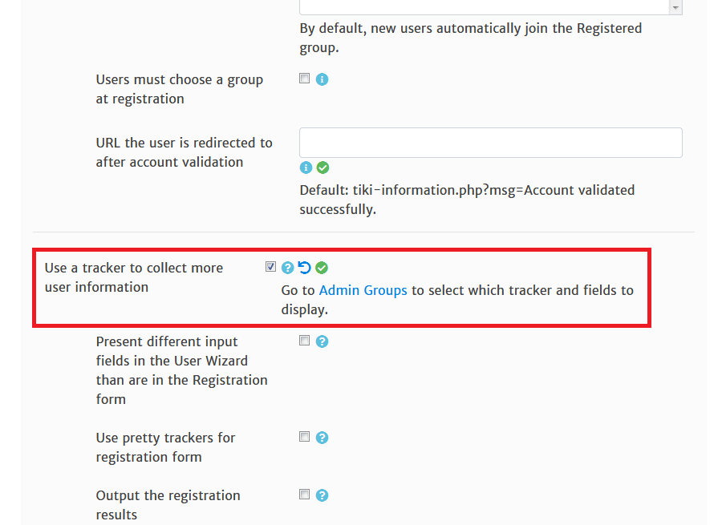The width and height of the screenshot is (718, 525).
Task: Enable 'Users must choose a group at registration'
Action: pyautogui.click(x=304, y=79)
